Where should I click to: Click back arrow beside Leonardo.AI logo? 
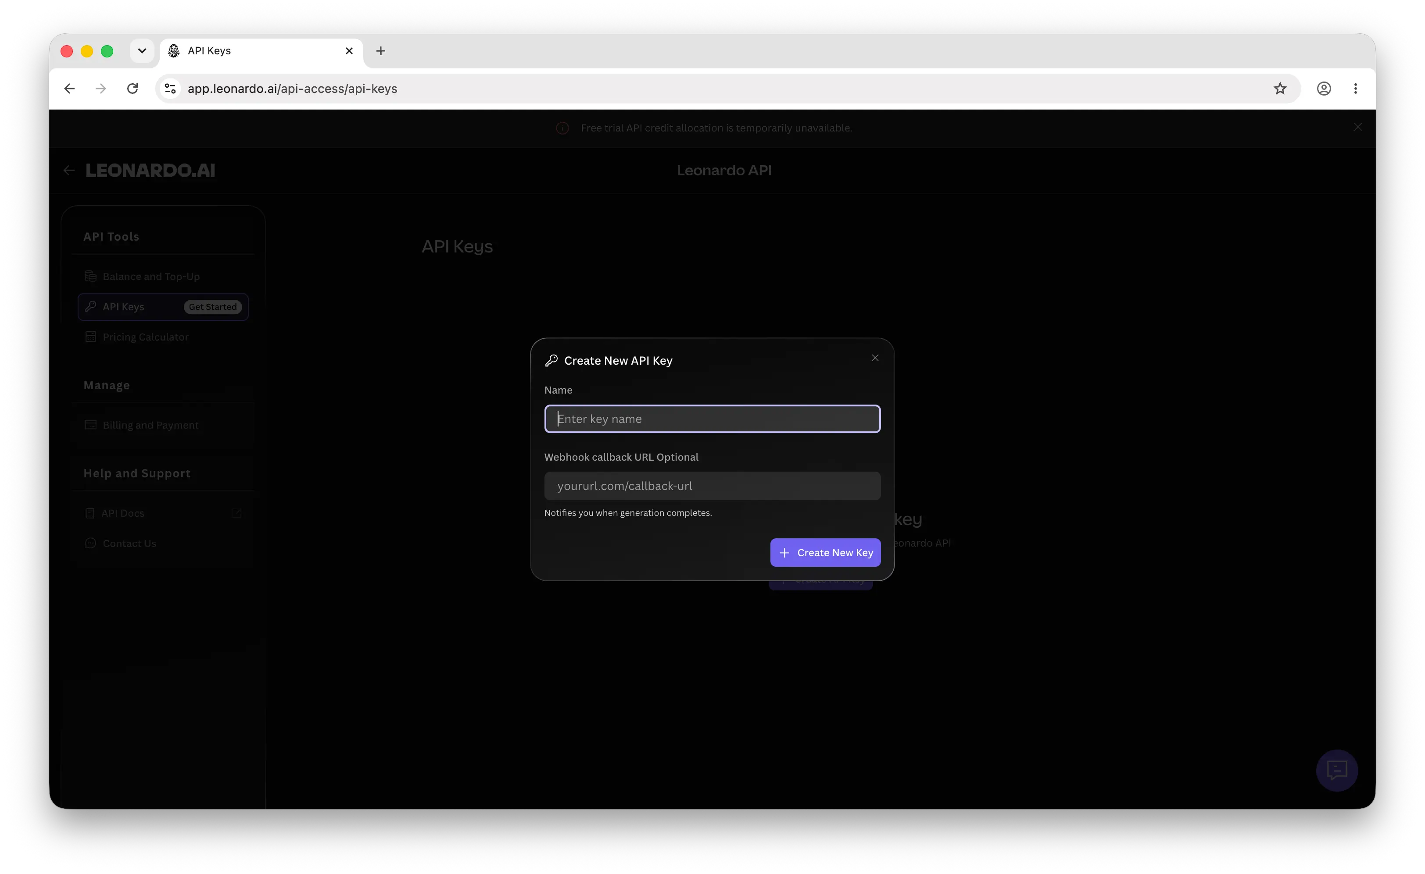pos(69,171)
